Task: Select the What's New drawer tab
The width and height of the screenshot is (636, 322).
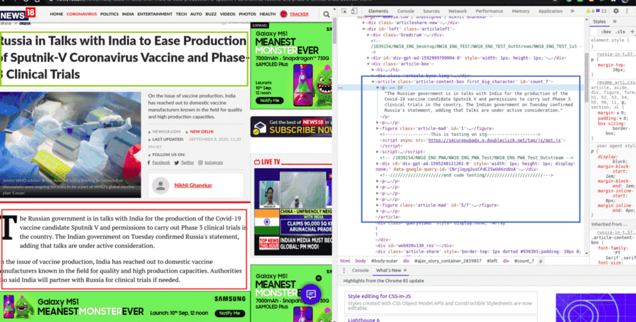Action: tap(388, 271)
